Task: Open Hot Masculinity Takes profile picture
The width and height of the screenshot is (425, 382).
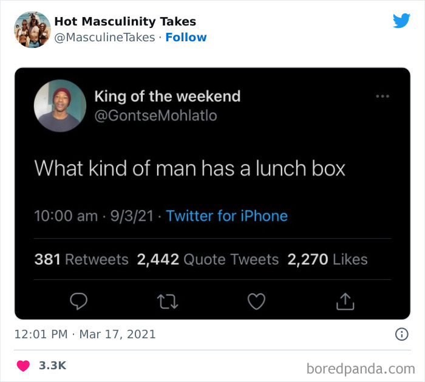Action: pos(32,29)
